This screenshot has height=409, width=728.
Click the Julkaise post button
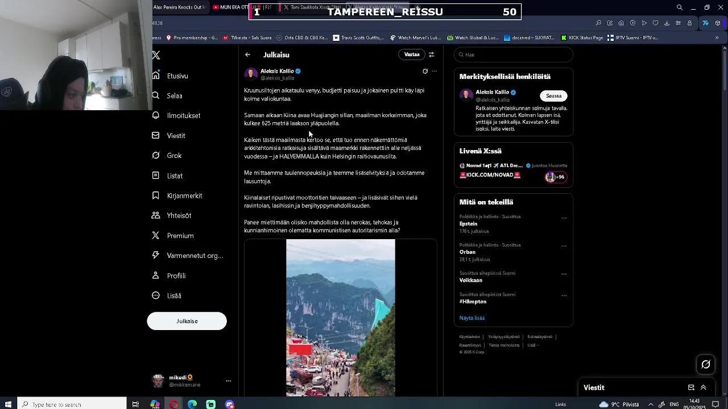click(187, 321)
